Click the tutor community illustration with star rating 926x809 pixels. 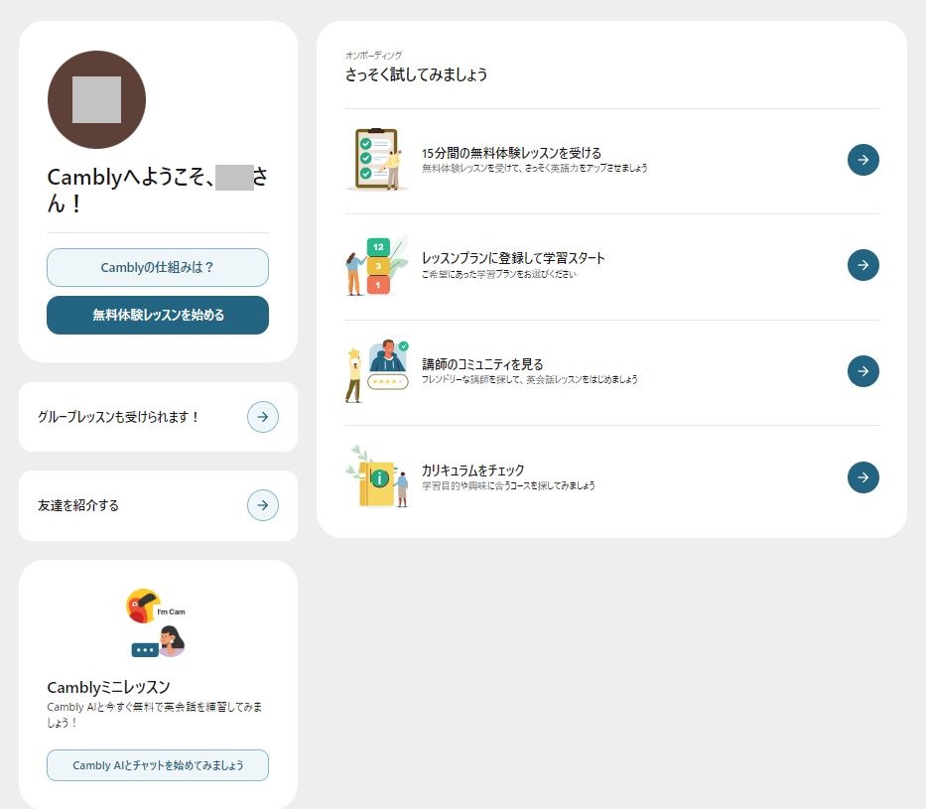377,371
